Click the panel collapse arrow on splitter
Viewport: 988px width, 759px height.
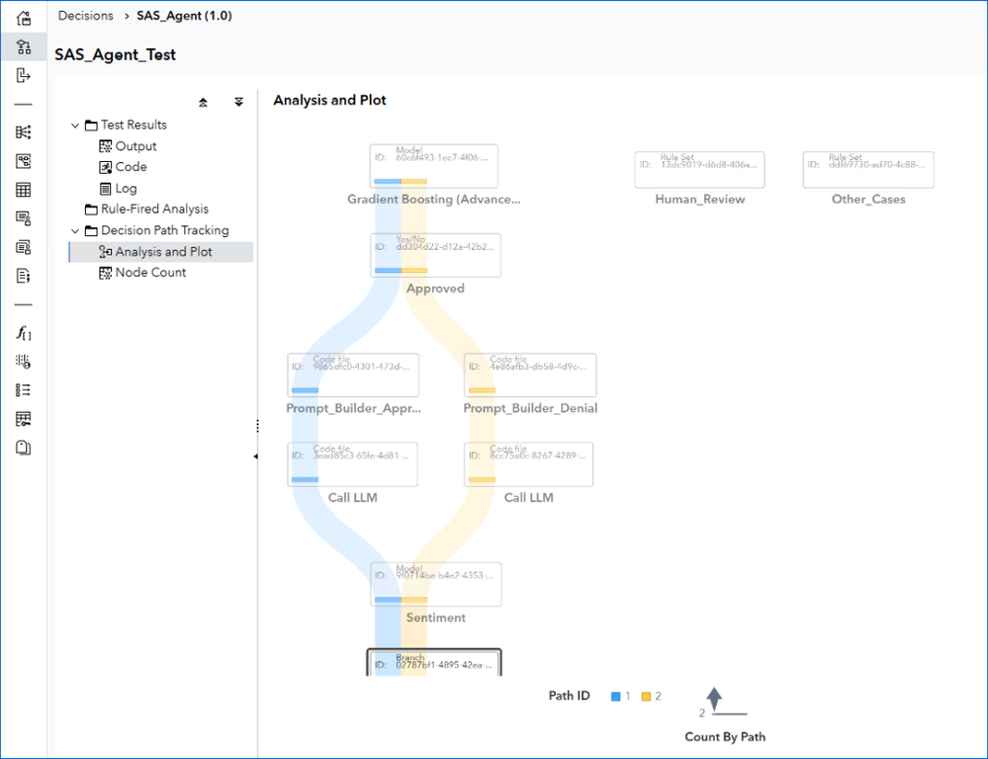(255, 456)
